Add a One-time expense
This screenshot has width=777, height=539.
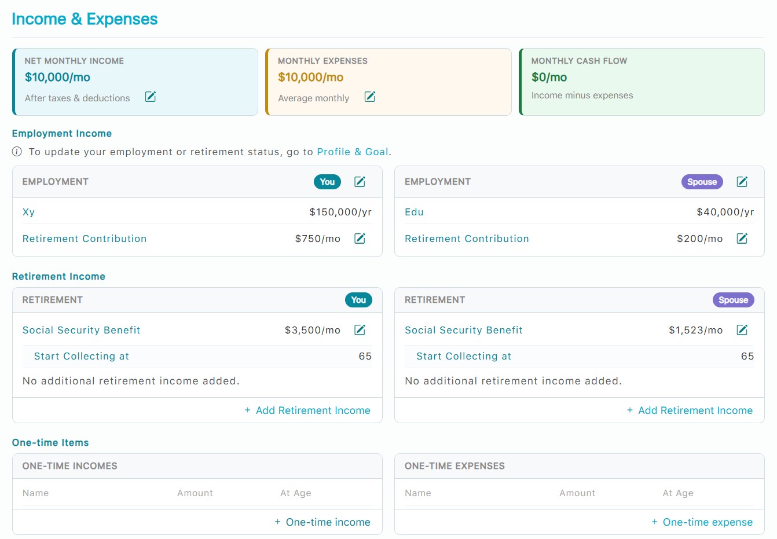pos(702,522)
